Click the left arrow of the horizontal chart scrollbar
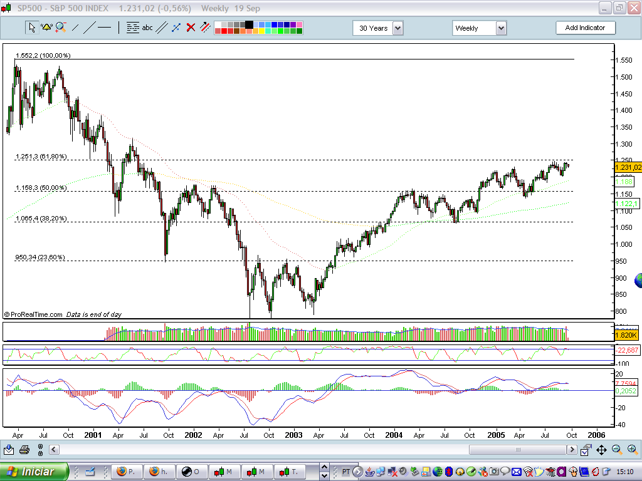This screenshot has height=481, width=642. [53, 450]
